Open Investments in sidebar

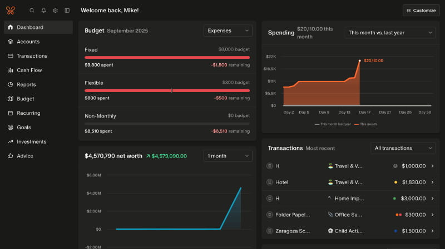click(38, 141)
